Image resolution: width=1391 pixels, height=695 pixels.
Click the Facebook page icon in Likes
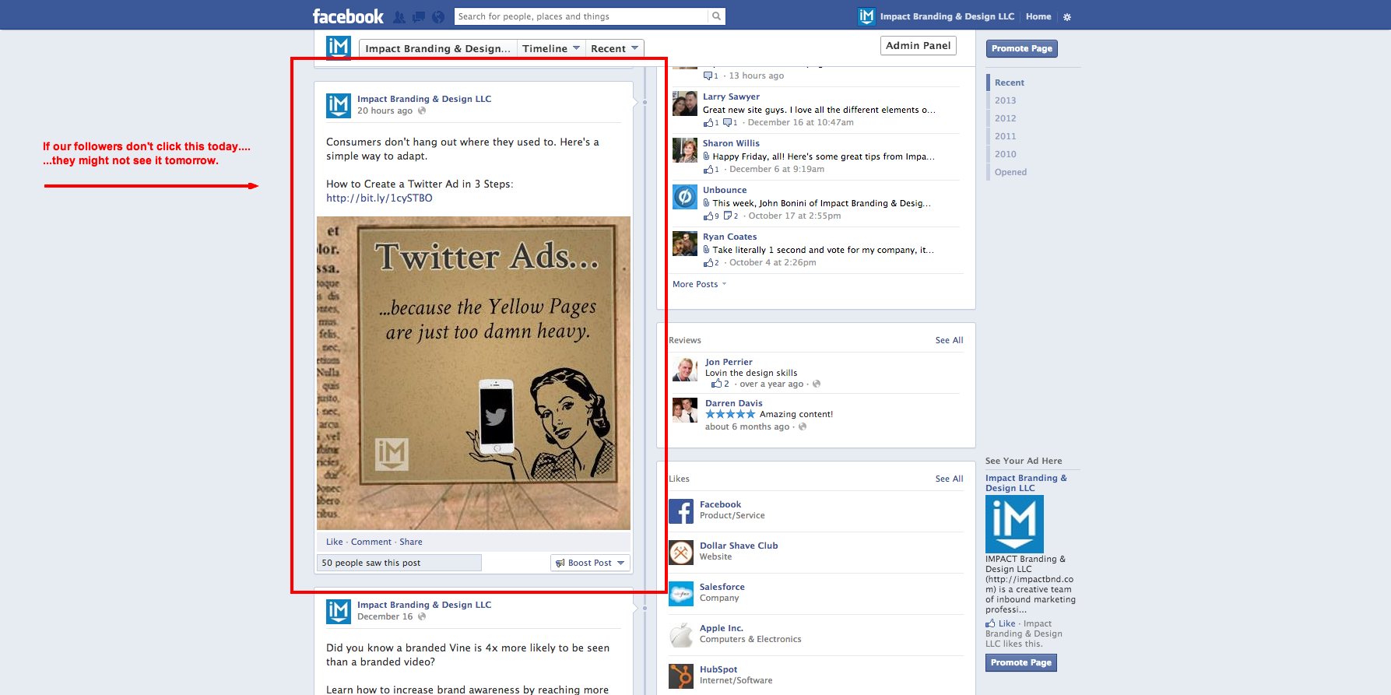click(x=681, y=511)
